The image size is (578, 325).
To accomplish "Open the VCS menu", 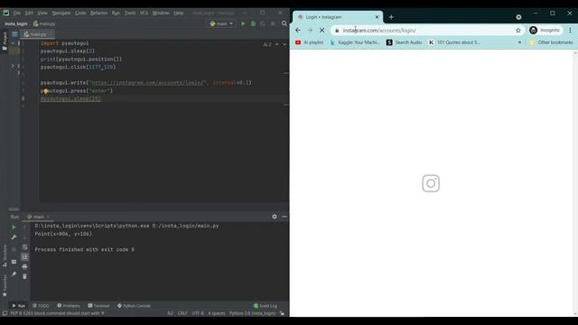I will point(144,13).
